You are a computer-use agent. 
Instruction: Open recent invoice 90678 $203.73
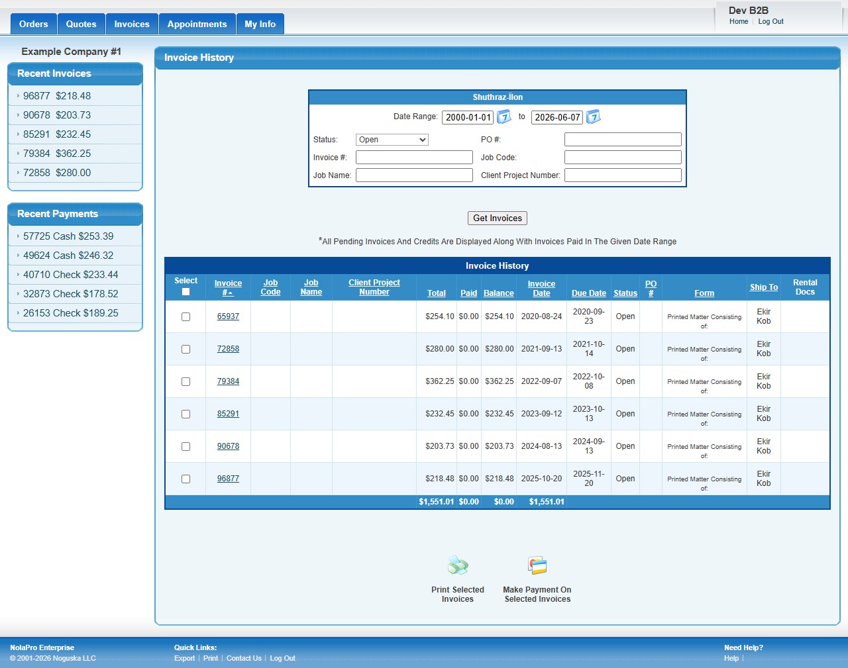point(57,115)
